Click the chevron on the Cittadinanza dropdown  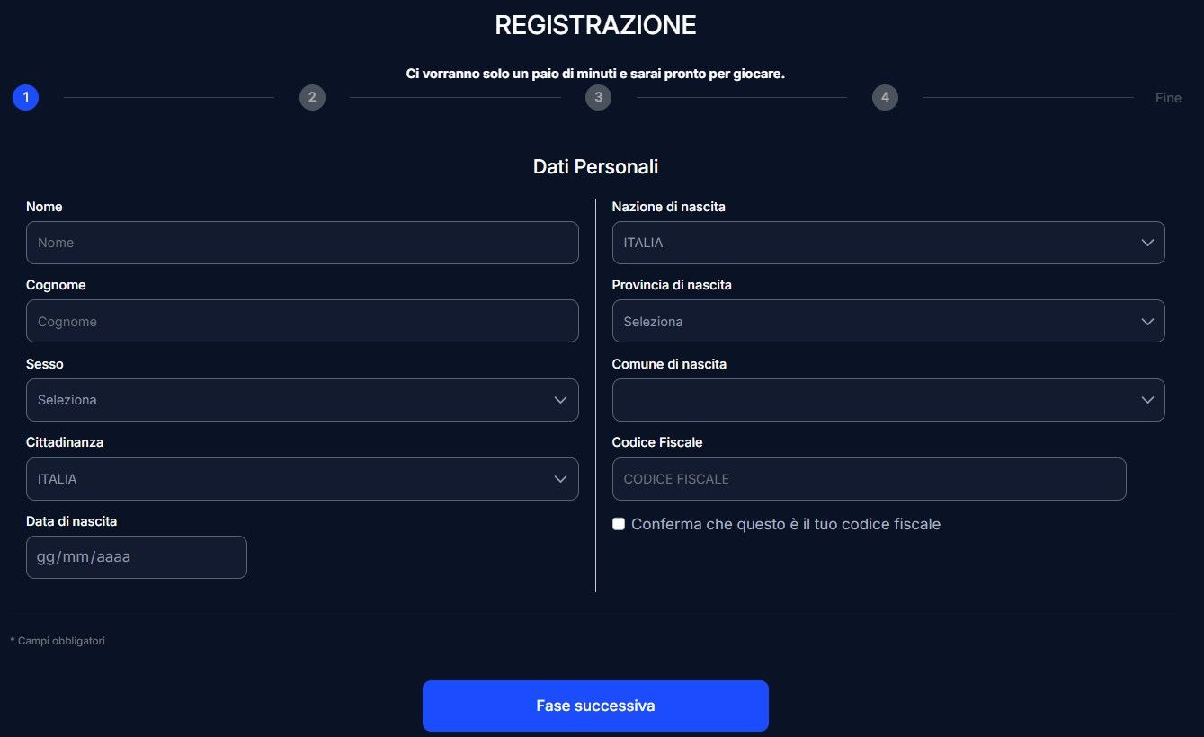[x=559, y=479]
